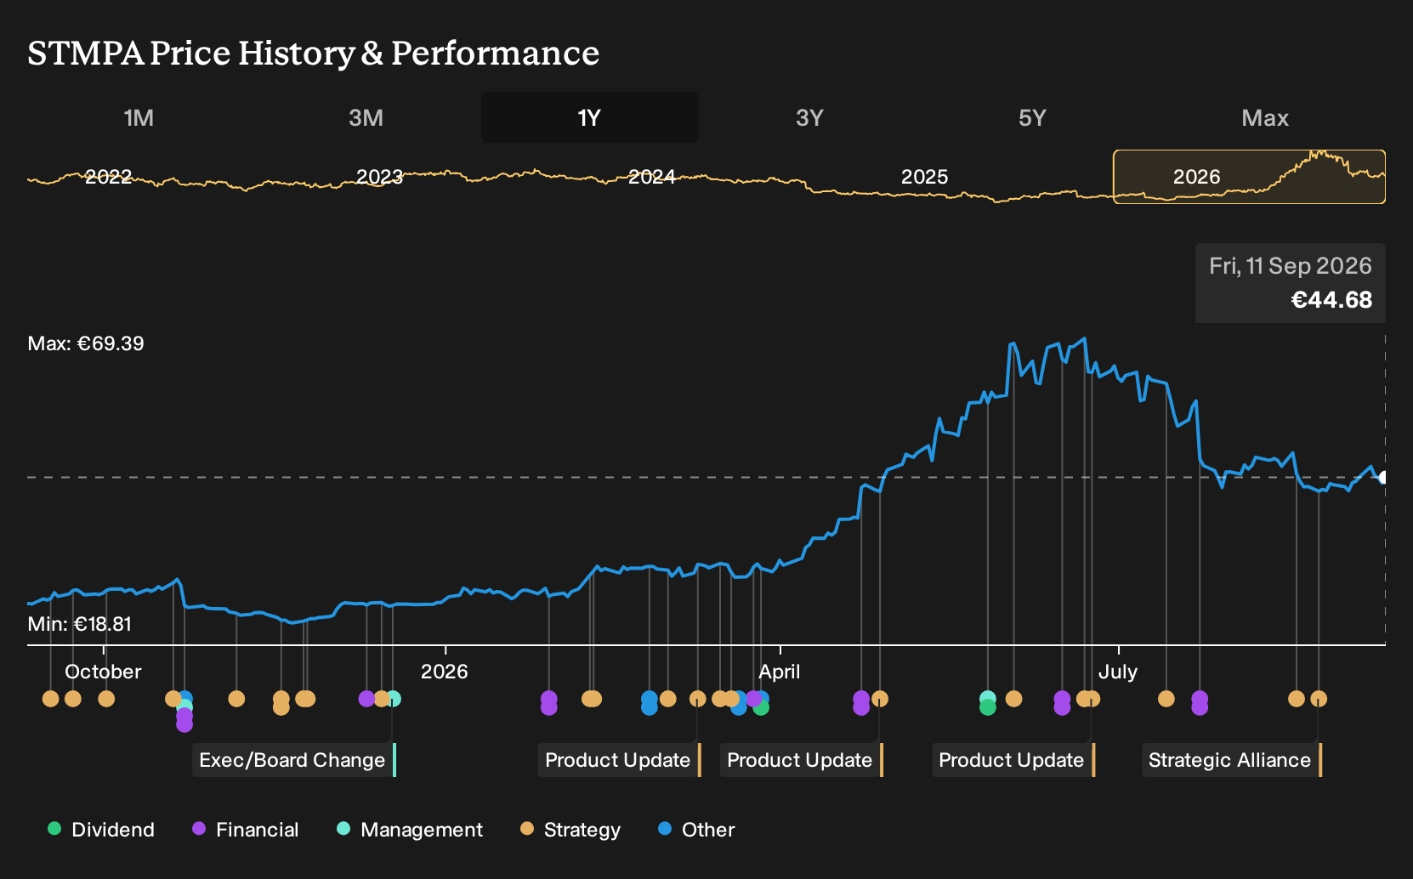Click the 2026 x-axis label under chart
Viewport: 1413px width, 879px height.
pyautogui.click(x=445, y=672)
